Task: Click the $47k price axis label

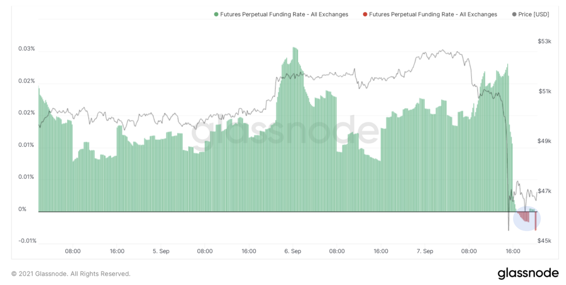Action: click(545, 191)
